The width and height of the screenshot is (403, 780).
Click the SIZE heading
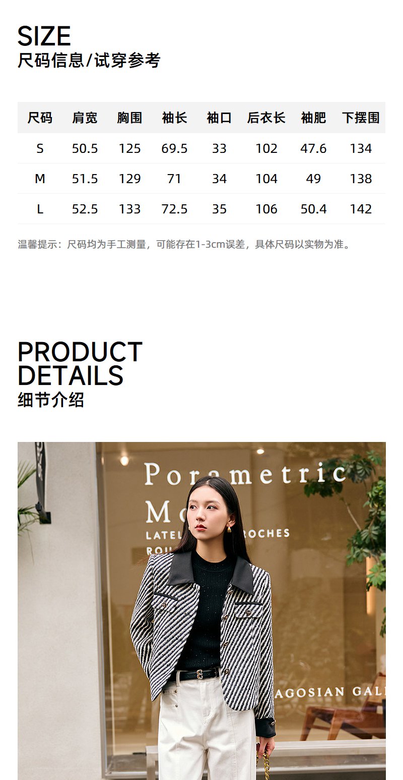(44, 36)
